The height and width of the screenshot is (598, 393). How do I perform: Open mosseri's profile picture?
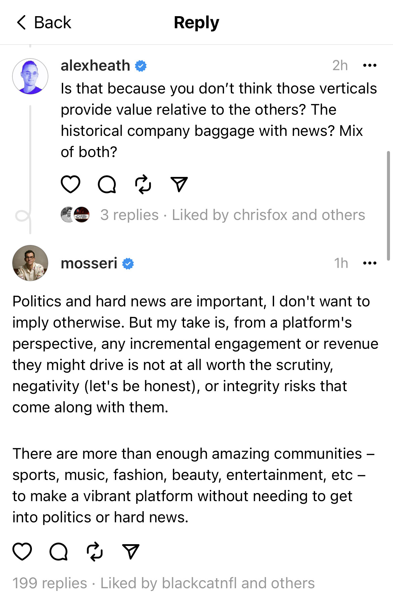[30, 263]
